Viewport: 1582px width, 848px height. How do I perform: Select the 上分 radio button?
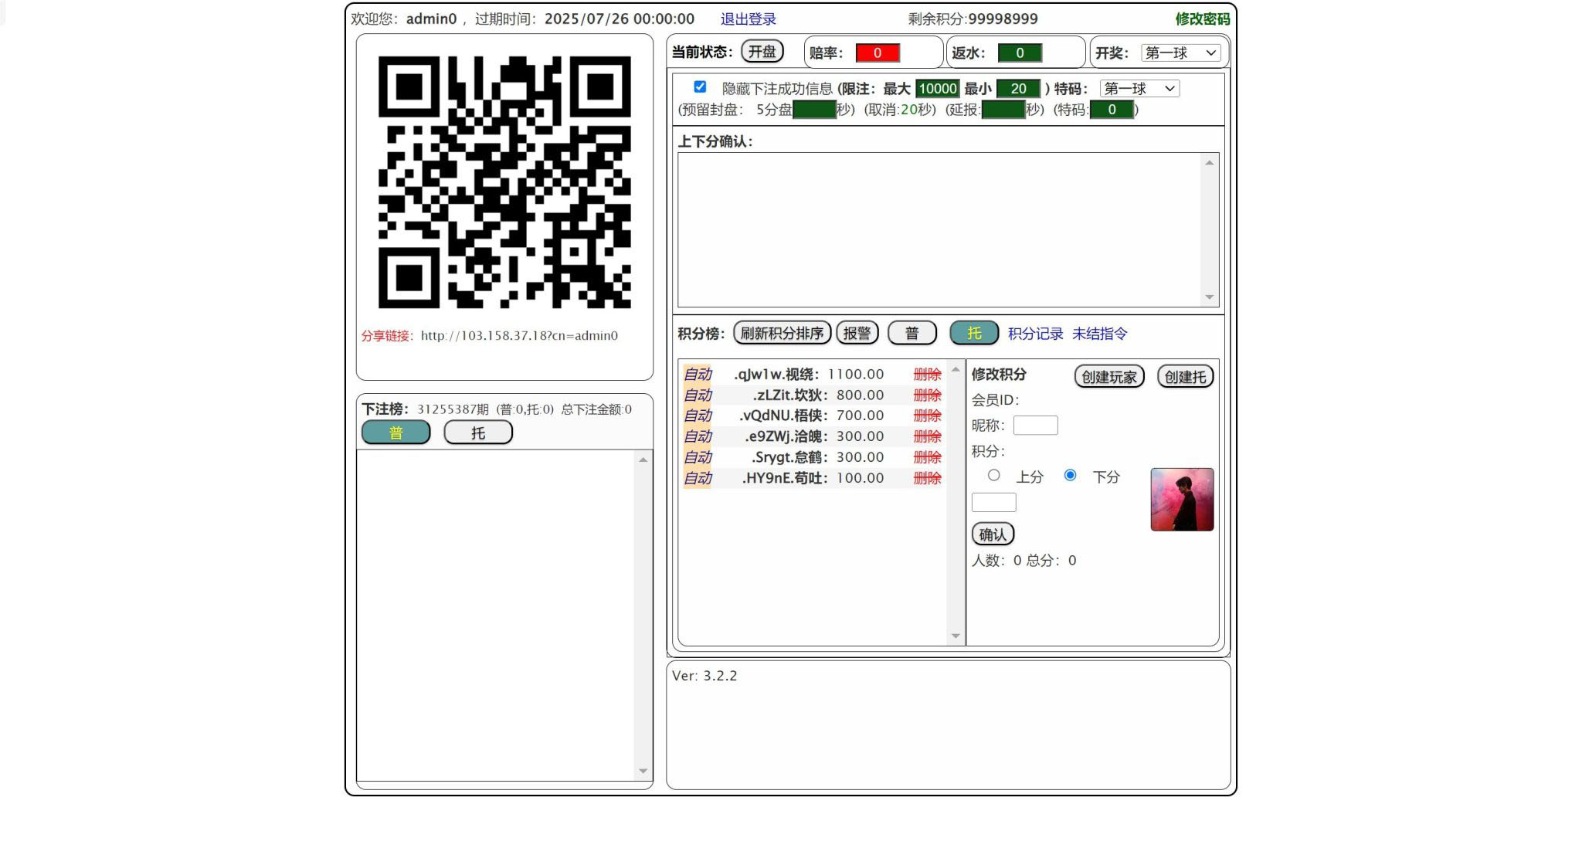click(994, 477)
